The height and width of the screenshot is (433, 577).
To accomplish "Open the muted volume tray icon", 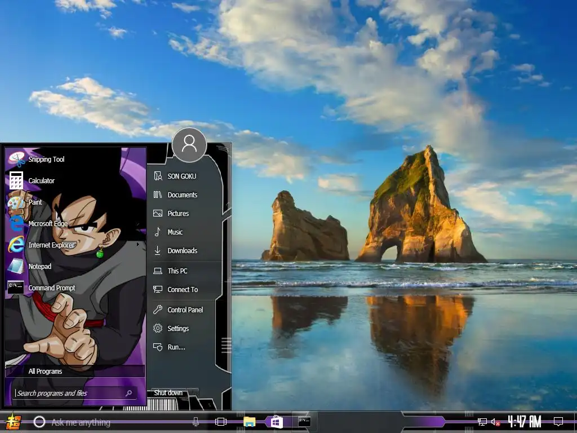I will 495,422.
